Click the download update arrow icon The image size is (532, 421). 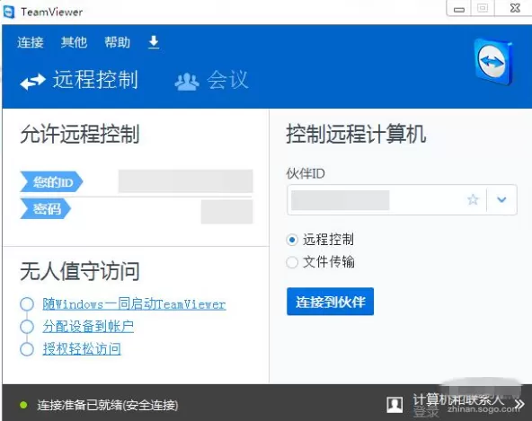154,42
